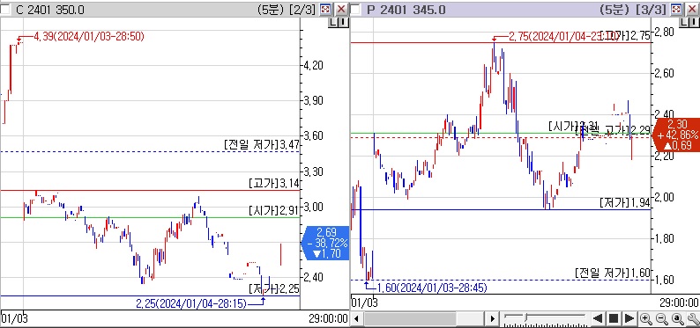Toggle the L button on the call chart
The width and height of the screenshot is (700, 328).
click(x=332, y=23)
